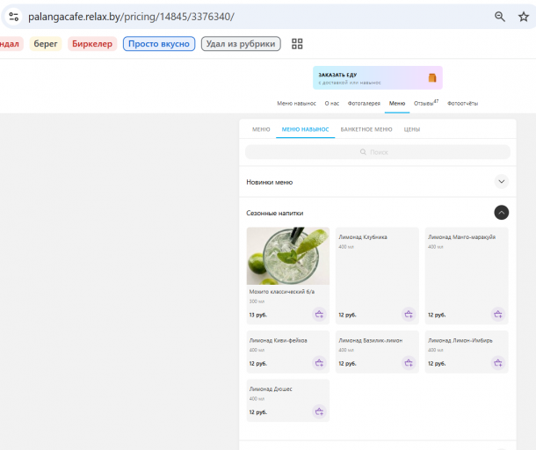Click the Мохито классический б/а title
The width and height of the screenshot is (536, 450).
282,292
